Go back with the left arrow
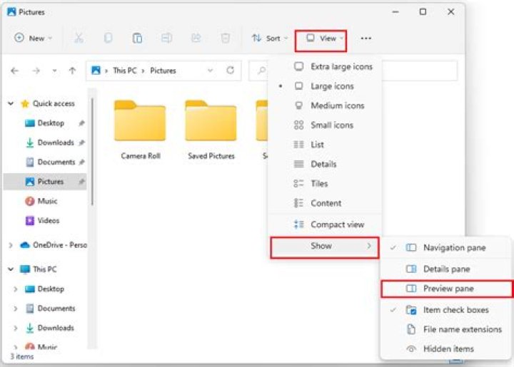This screenshot has width=514, height=367. (14, 71)
